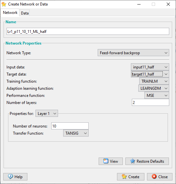176x184 pixels.
Task: Click the network Name text field
Action: tap(88, 31)
